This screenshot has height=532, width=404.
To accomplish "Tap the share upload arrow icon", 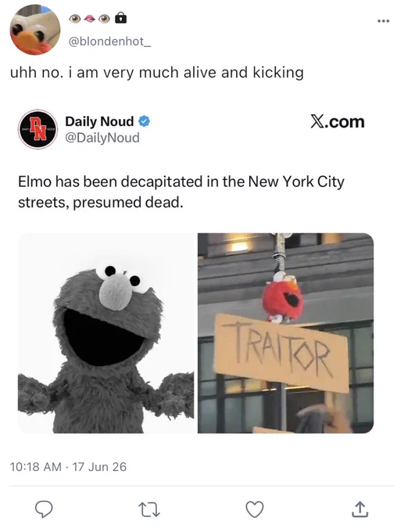I will tap(359, 509).
